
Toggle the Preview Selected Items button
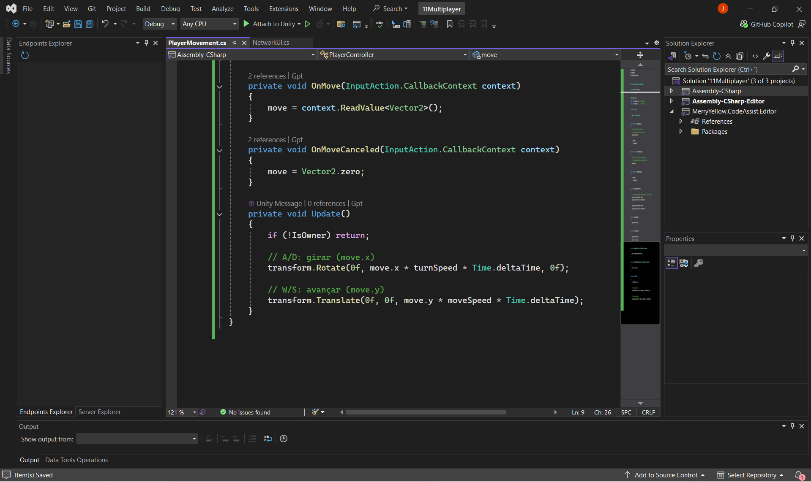click(778, 56)
